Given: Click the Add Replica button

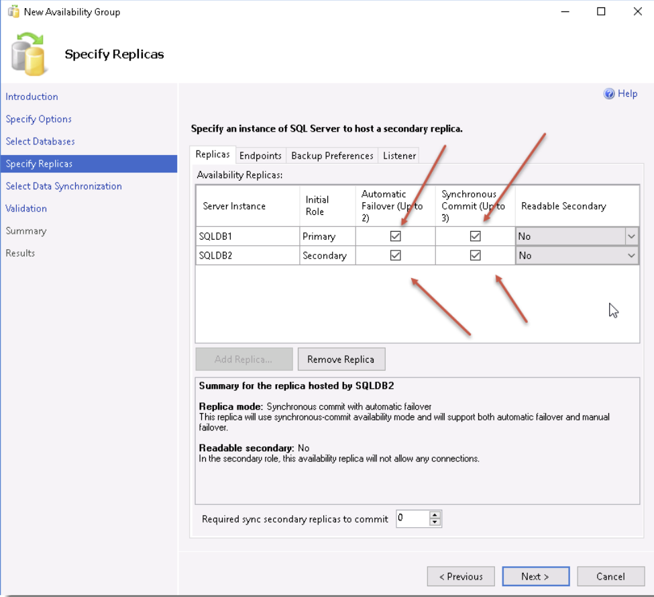Looking at the screenshot, I should coord(243,359).
